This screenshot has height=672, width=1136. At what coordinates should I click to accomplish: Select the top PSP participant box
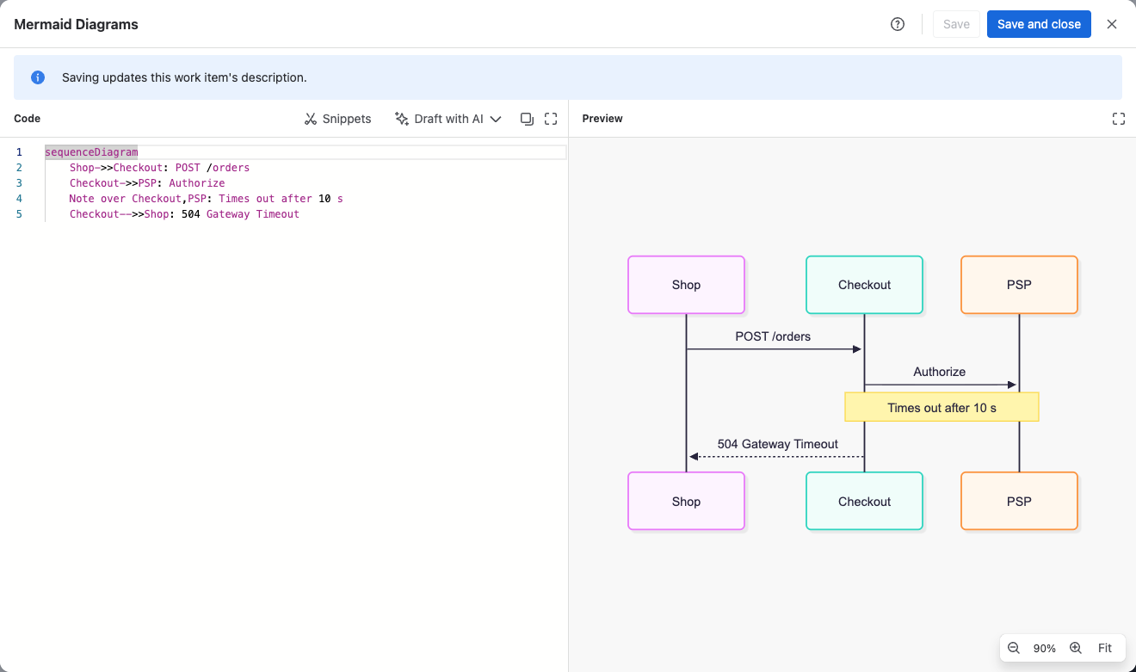coord(1019,285)
